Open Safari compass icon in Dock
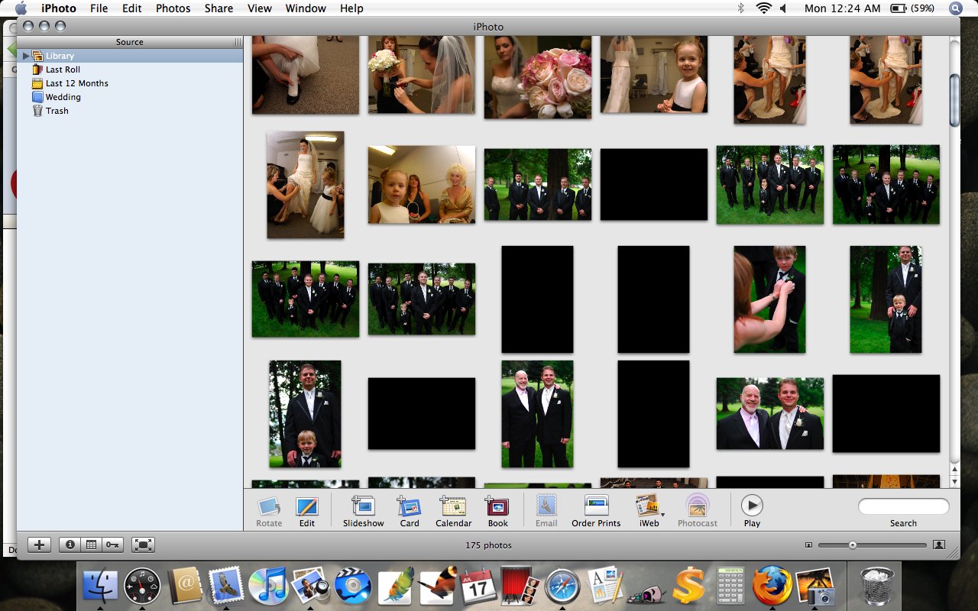This screenshot has width=978, height=611. [x=563, y=586]
